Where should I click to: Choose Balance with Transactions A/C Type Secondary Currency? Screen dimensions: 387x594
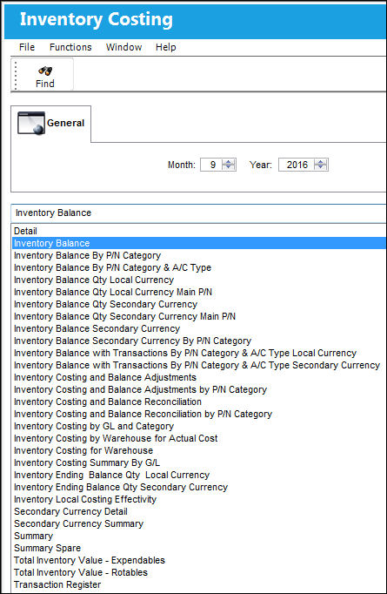(x=199, y=365)
